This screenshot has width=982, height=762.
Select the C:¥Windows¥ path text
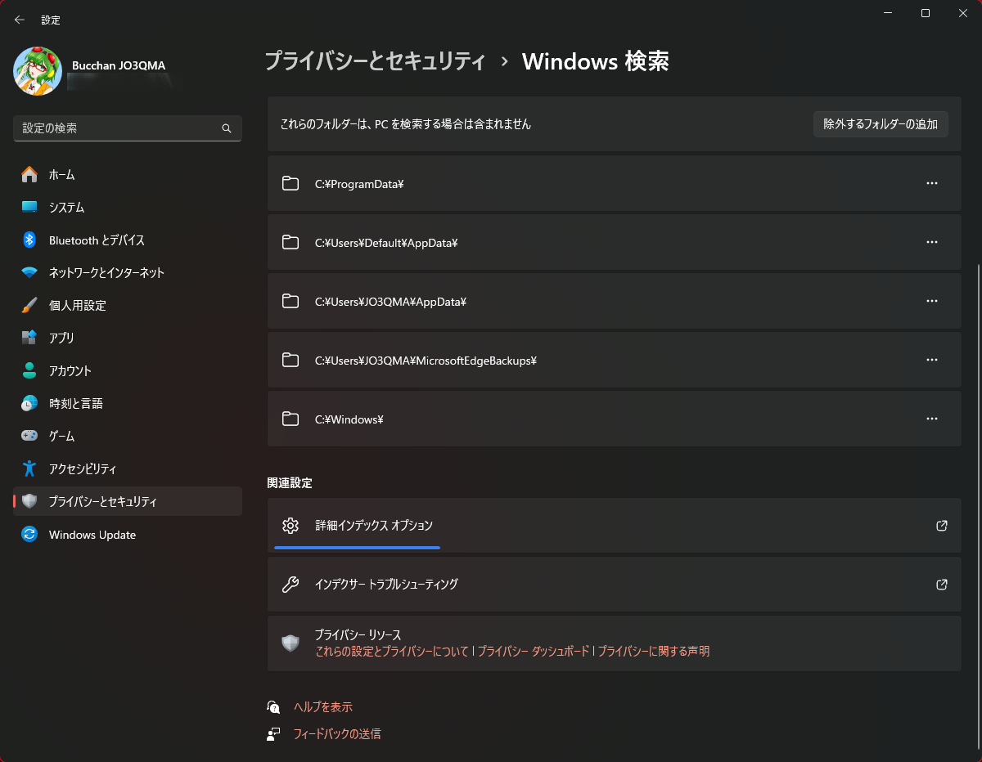click(x=349, y=419)
